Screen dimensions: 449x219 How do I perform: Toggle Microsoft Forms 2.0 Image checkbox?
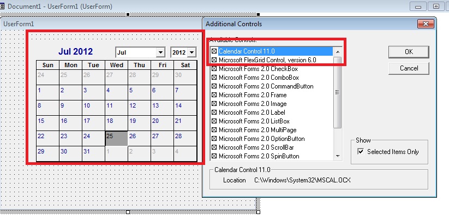tap(214, 104)
